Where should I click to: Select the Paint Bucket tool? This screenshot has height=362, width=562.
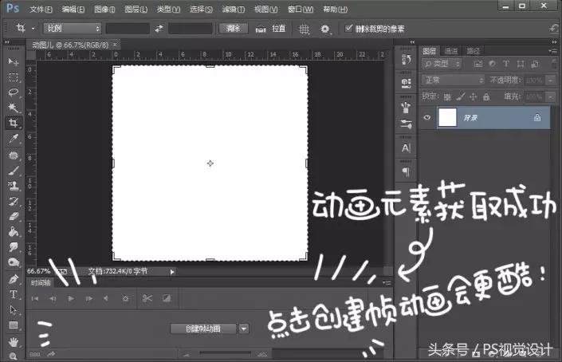tap(14, 232)
